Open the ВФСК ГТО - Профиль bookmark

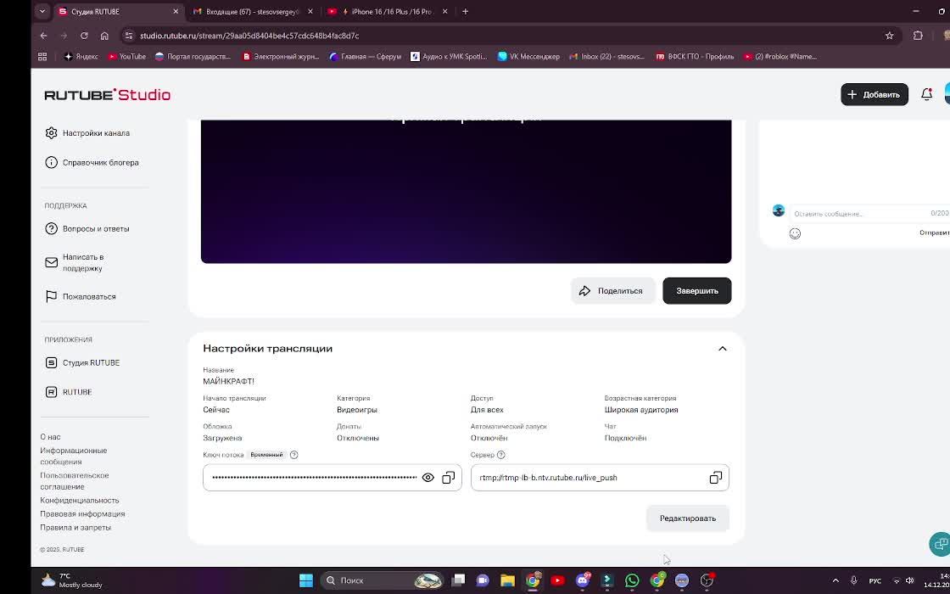pyautogui.click(x=695, y=56)
